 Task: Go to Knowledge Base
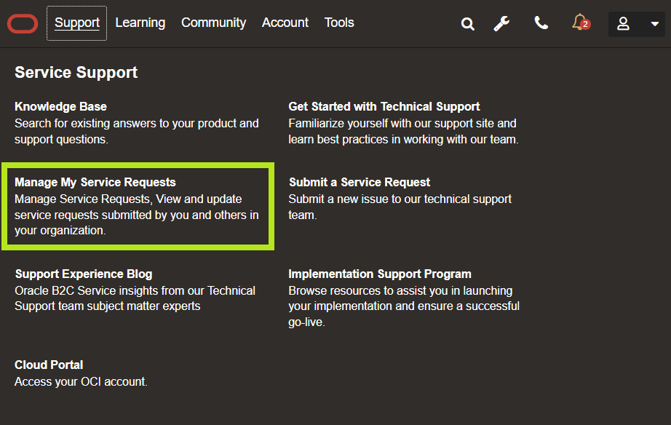60,107
